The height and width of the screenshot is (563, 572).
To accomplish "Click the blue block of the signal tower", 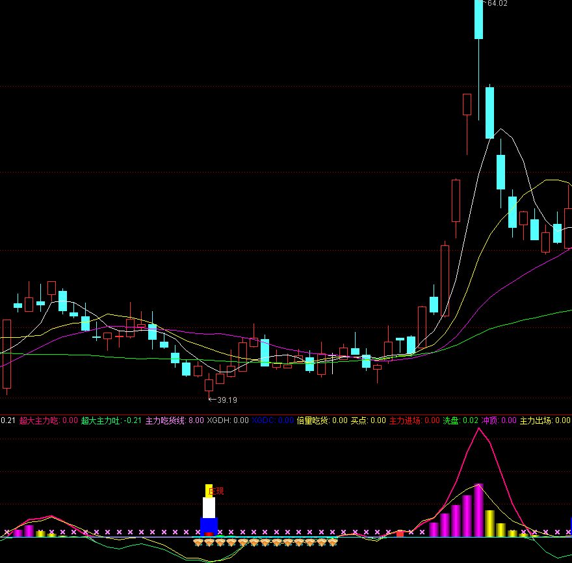I will [209, 525].
